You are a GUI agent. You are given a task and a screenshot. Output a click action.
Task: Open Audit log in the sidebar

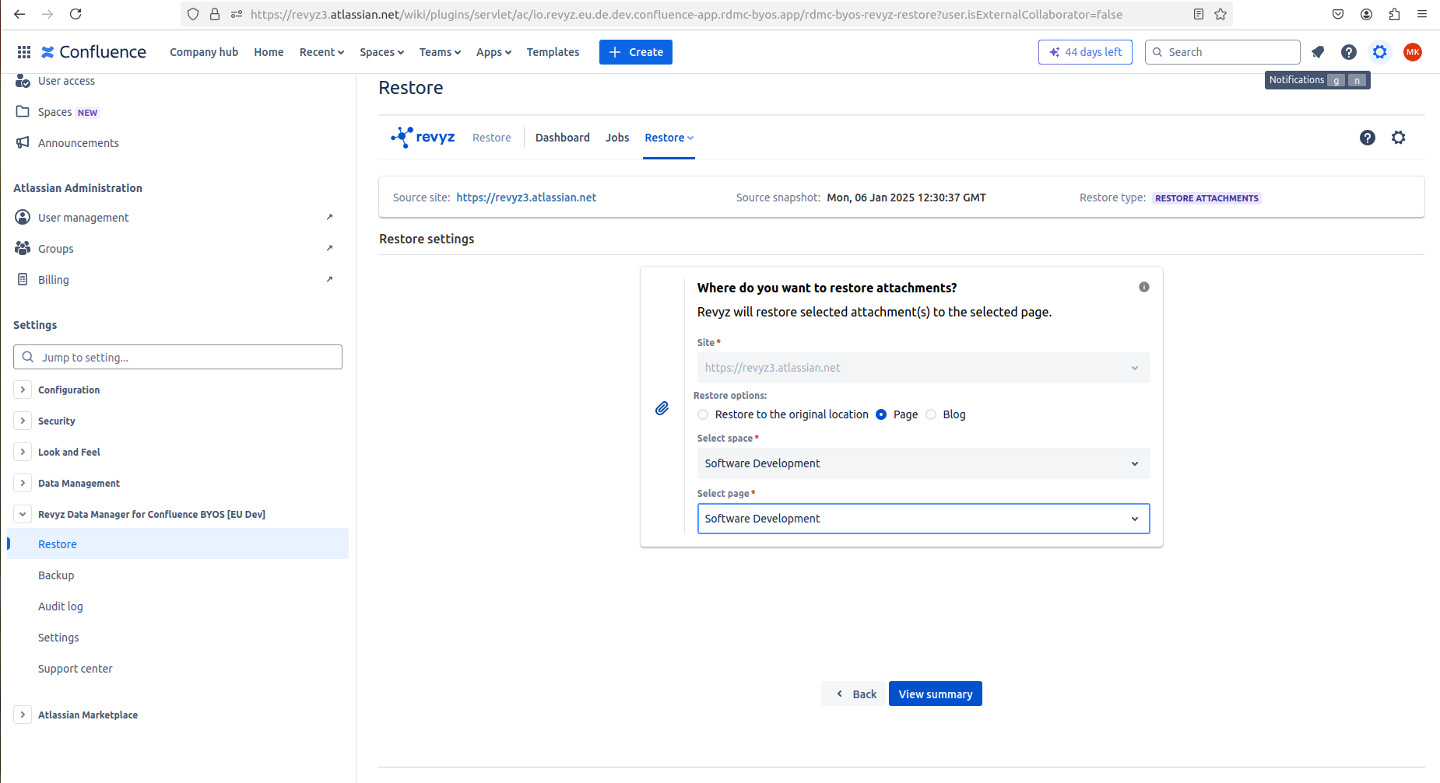(60, 606)
